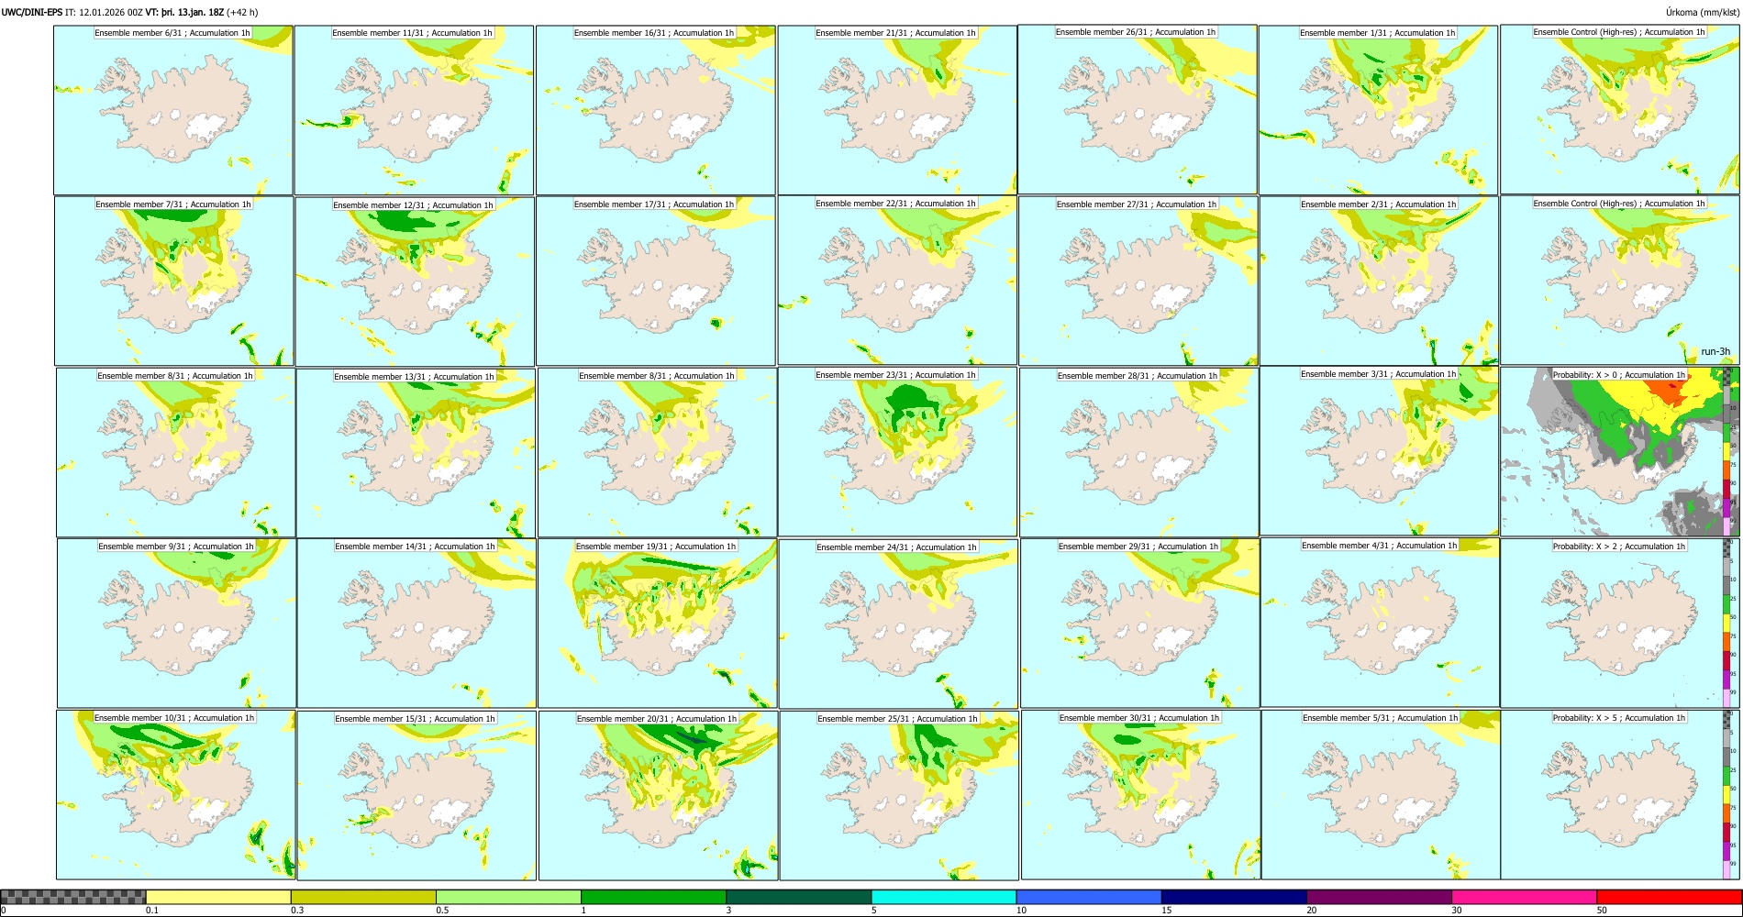Image resolution: width=1743 pixels, height=917 pixels.
Task: Select the Ensemble member 22/31 map
Action: click(x=897, y=281)
